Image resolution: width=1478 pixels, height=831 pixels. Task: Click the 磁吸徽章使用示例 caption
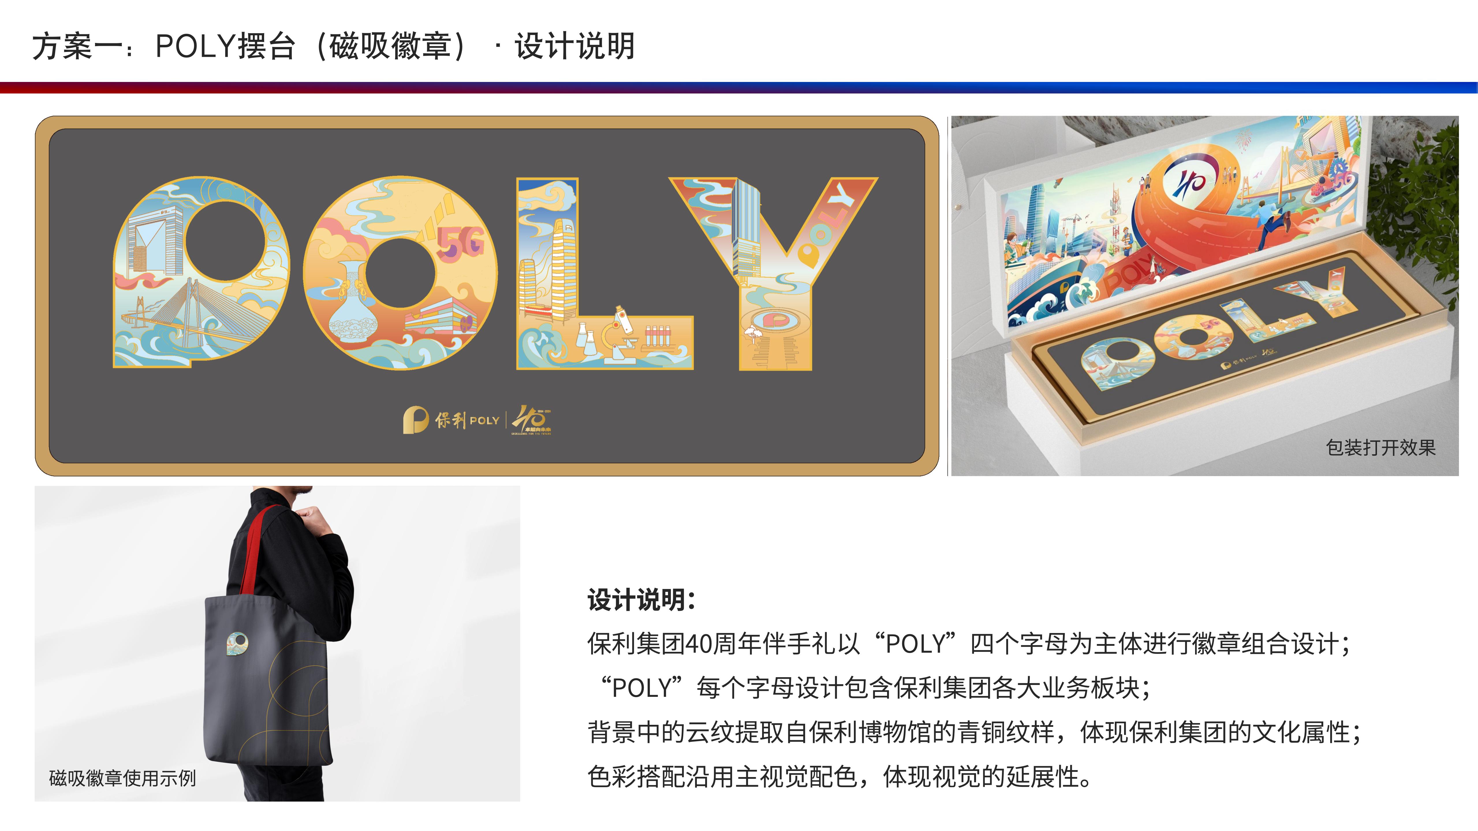pyautogui.click(x=122, y=778)
